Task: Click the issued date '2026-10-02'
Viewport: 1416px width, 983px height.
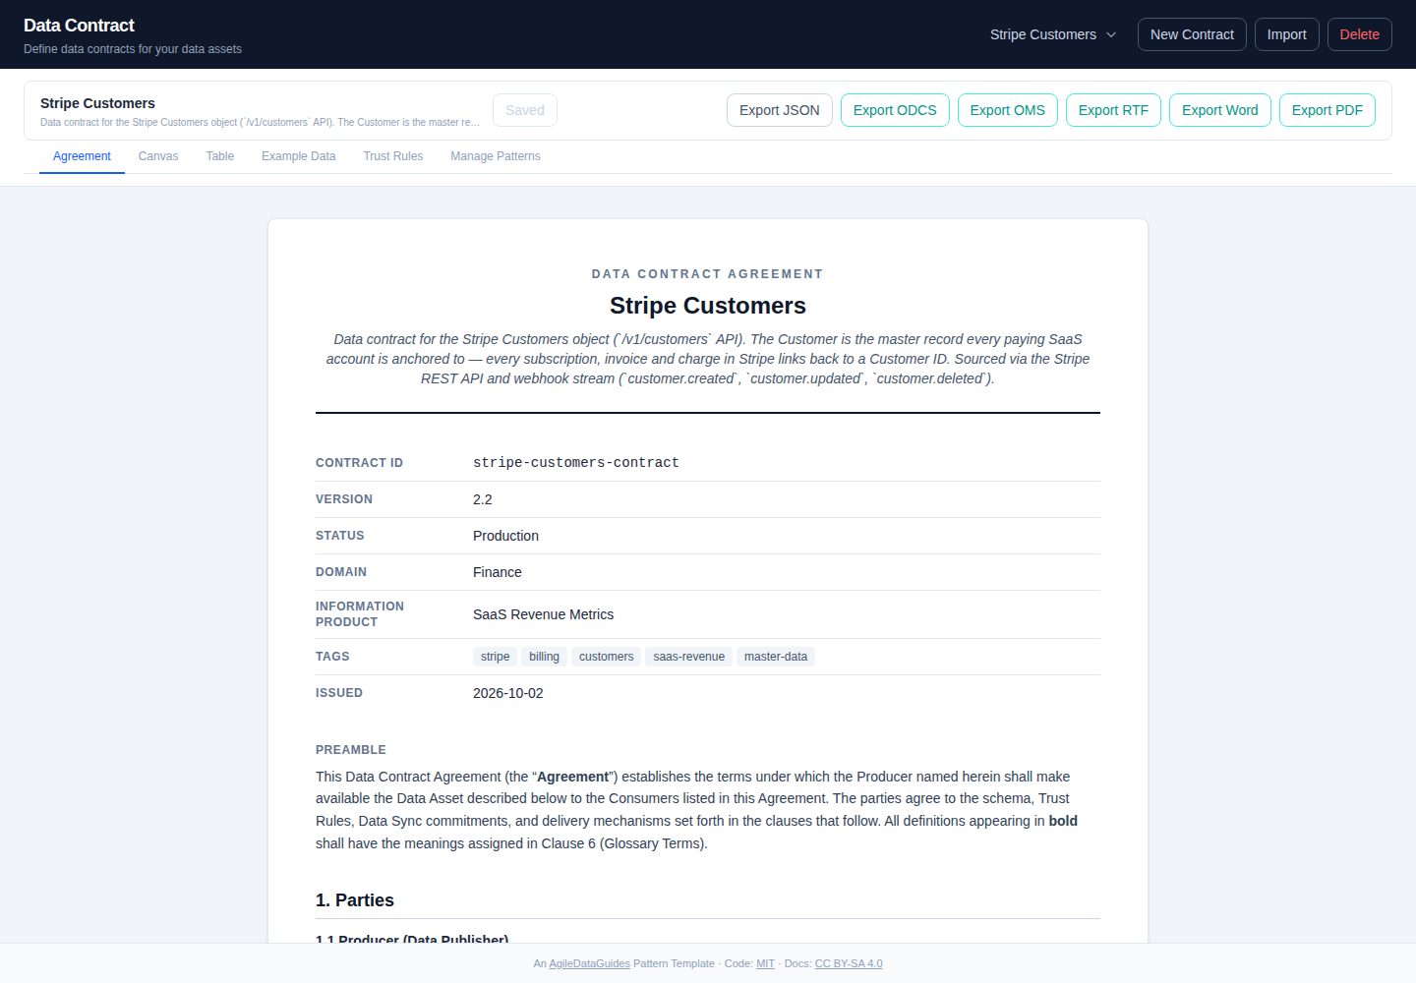Action: (x=508, y=693)
